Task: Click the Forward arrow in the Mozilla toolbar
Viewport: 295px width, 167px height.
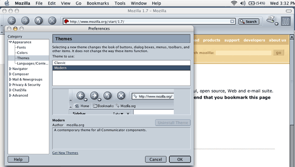Action: (x=25, y=21)
